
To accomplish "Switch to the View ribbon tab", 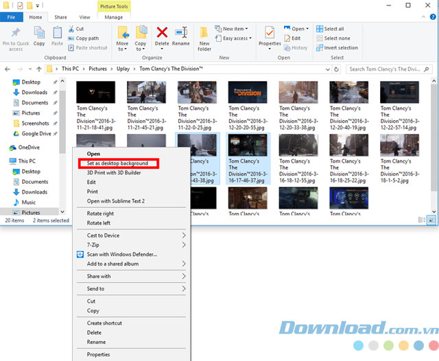I will (x=84, y=16).
